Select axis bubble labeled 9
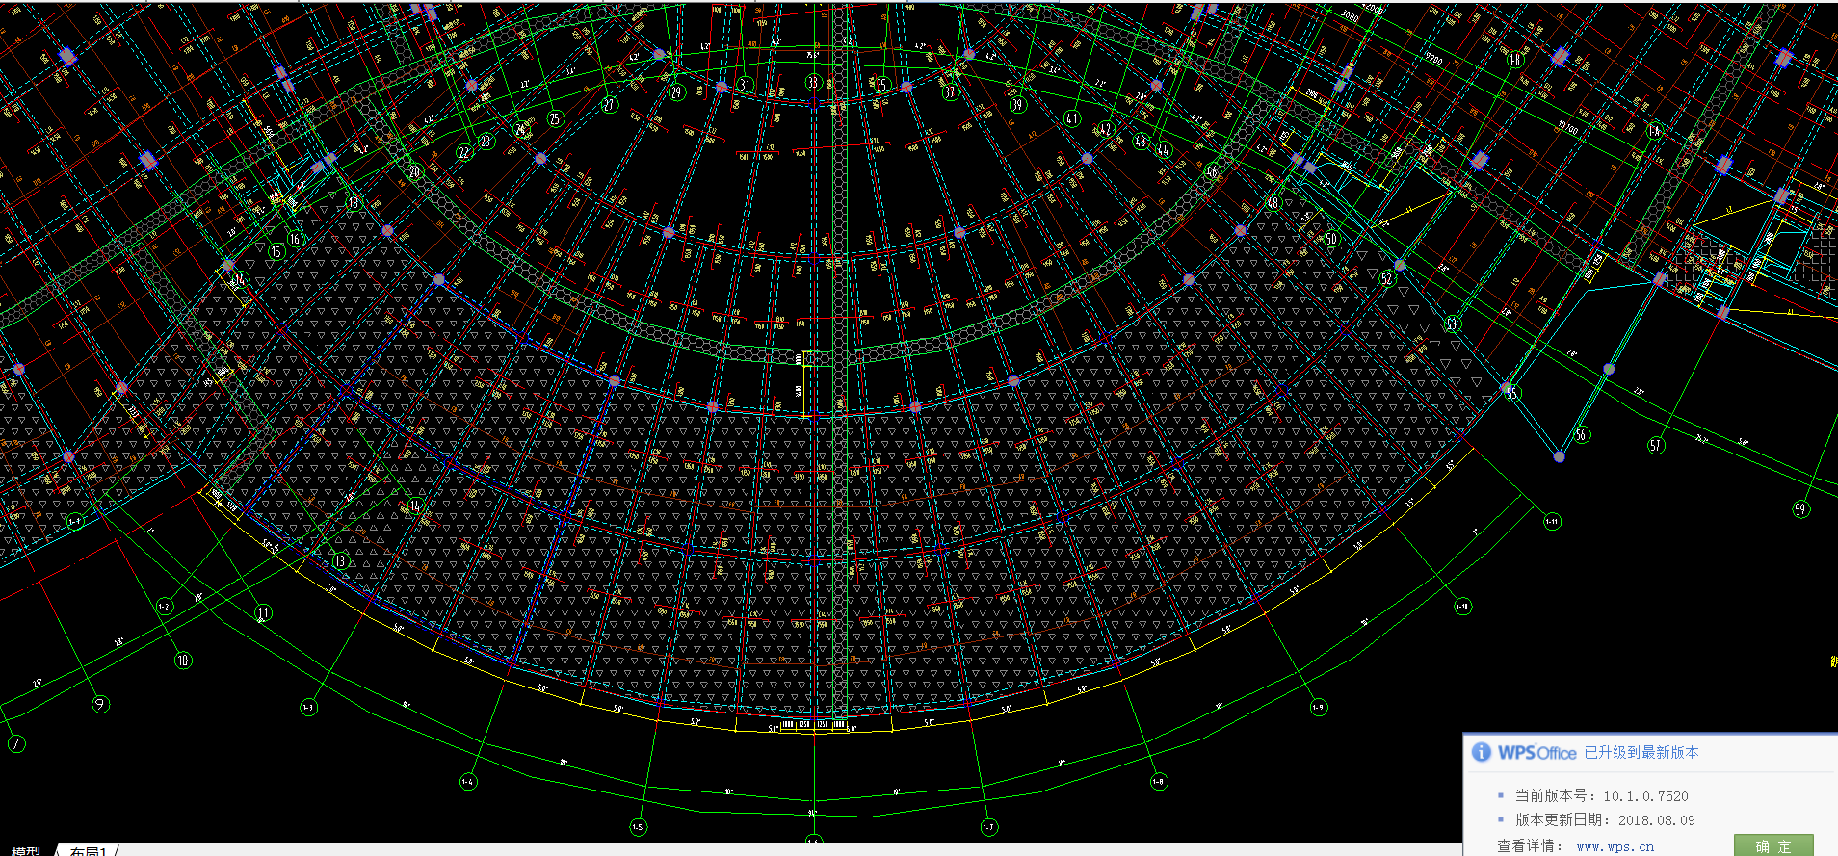The image size is (1838, 856). pos(100,704)
